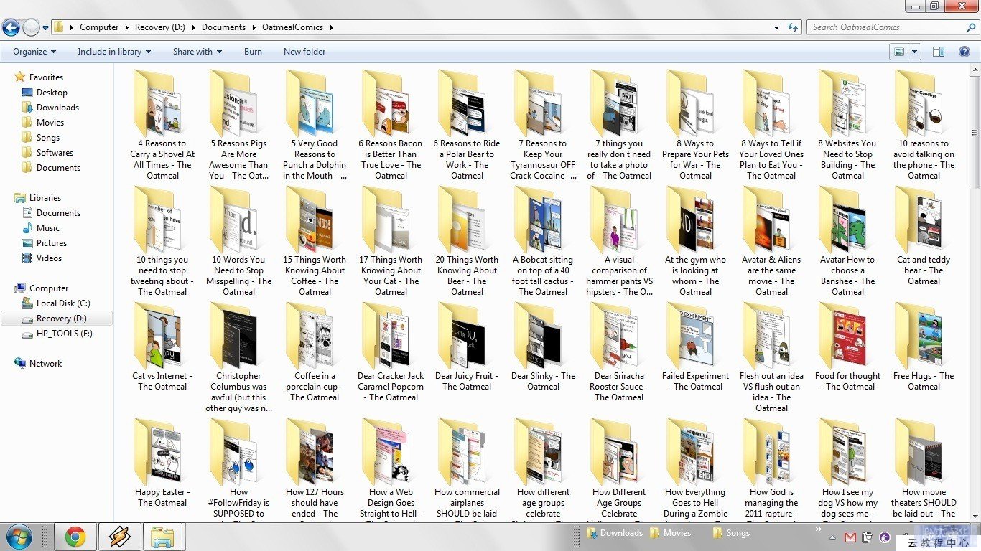Click the Change your view icon
Viewport: 981px width, 551px height.
tap(898, 52)
